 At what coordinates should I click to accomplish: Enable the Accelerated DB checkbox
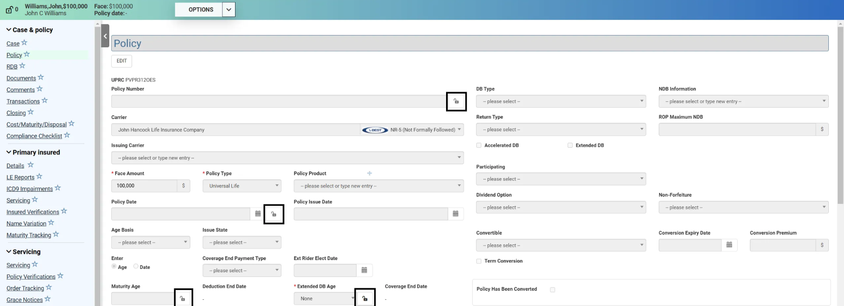(x=479, y=145)
